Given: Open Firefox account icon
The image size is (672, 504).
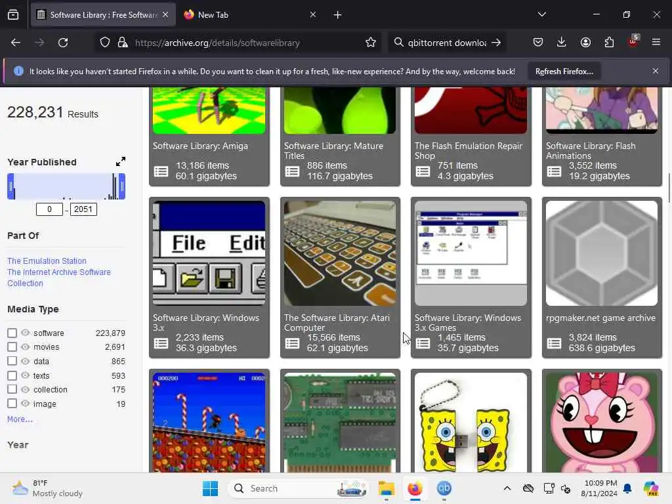Looking at the screenshot, I should (x=585, y=42).
